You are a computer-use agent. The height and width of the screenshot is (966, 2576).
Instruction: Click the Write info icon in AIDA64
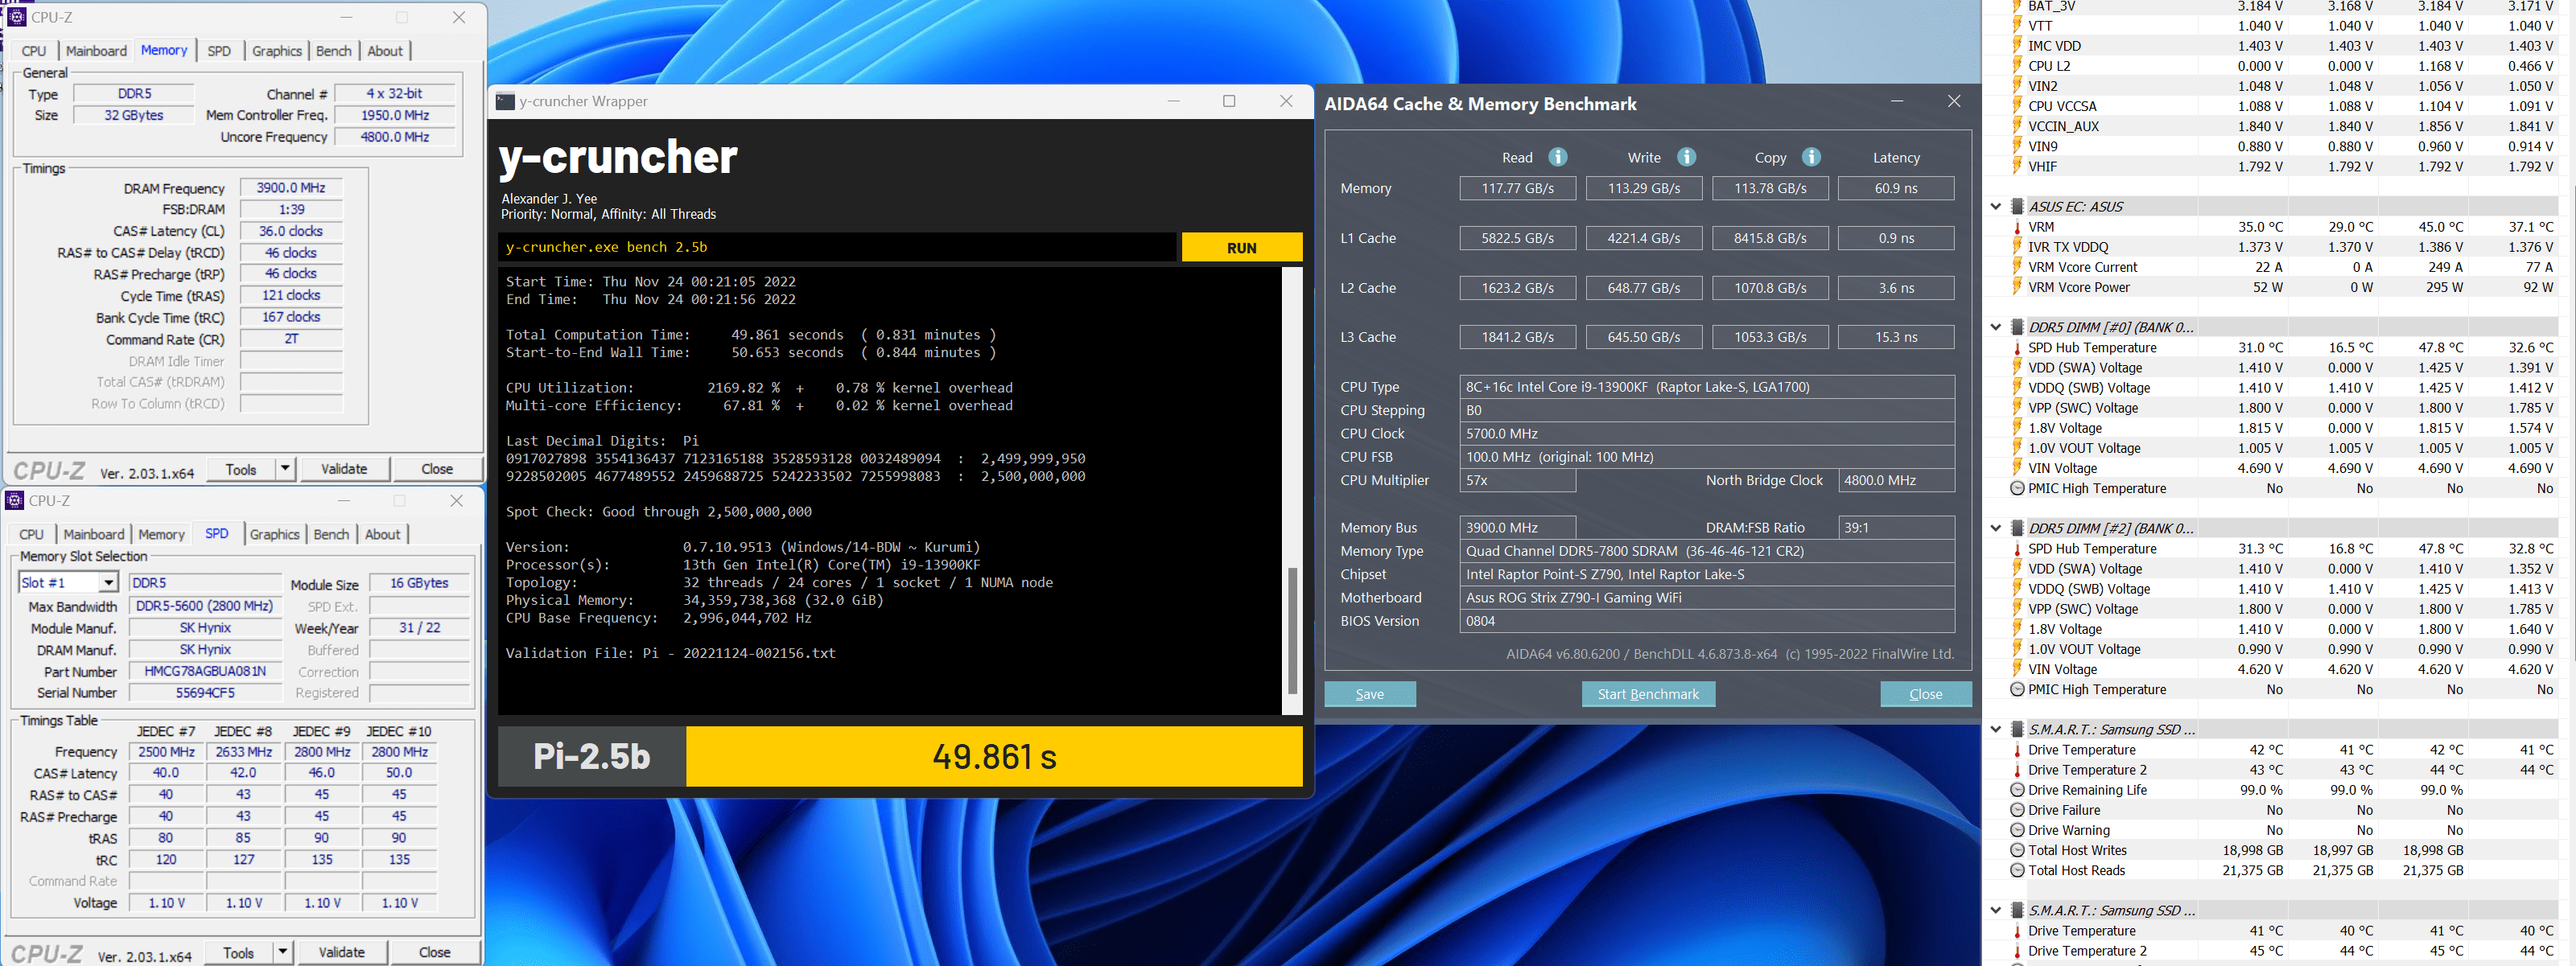coord(1686,157)
